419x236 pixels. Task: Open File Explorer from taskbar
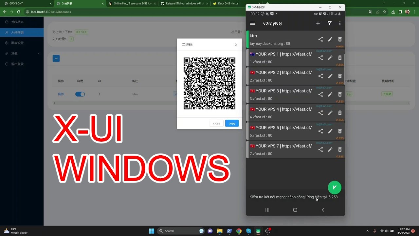tap(220, 231)
